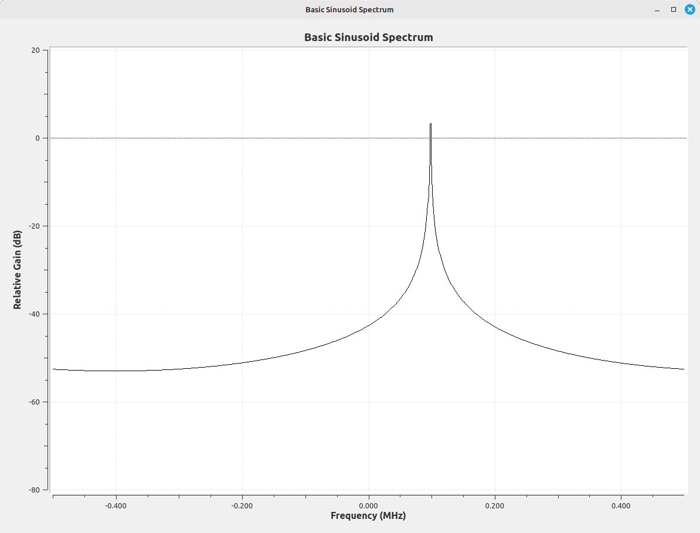Click the bold plot title above the graph
The height and width of the screenshot is (533, 700).
pyautogui.click(x=368, y=38)
